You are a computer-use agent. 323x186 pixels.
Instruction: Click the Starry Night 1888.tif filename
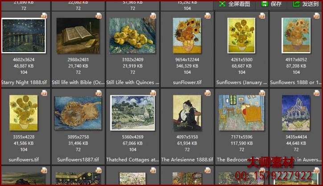pos(24,82)
